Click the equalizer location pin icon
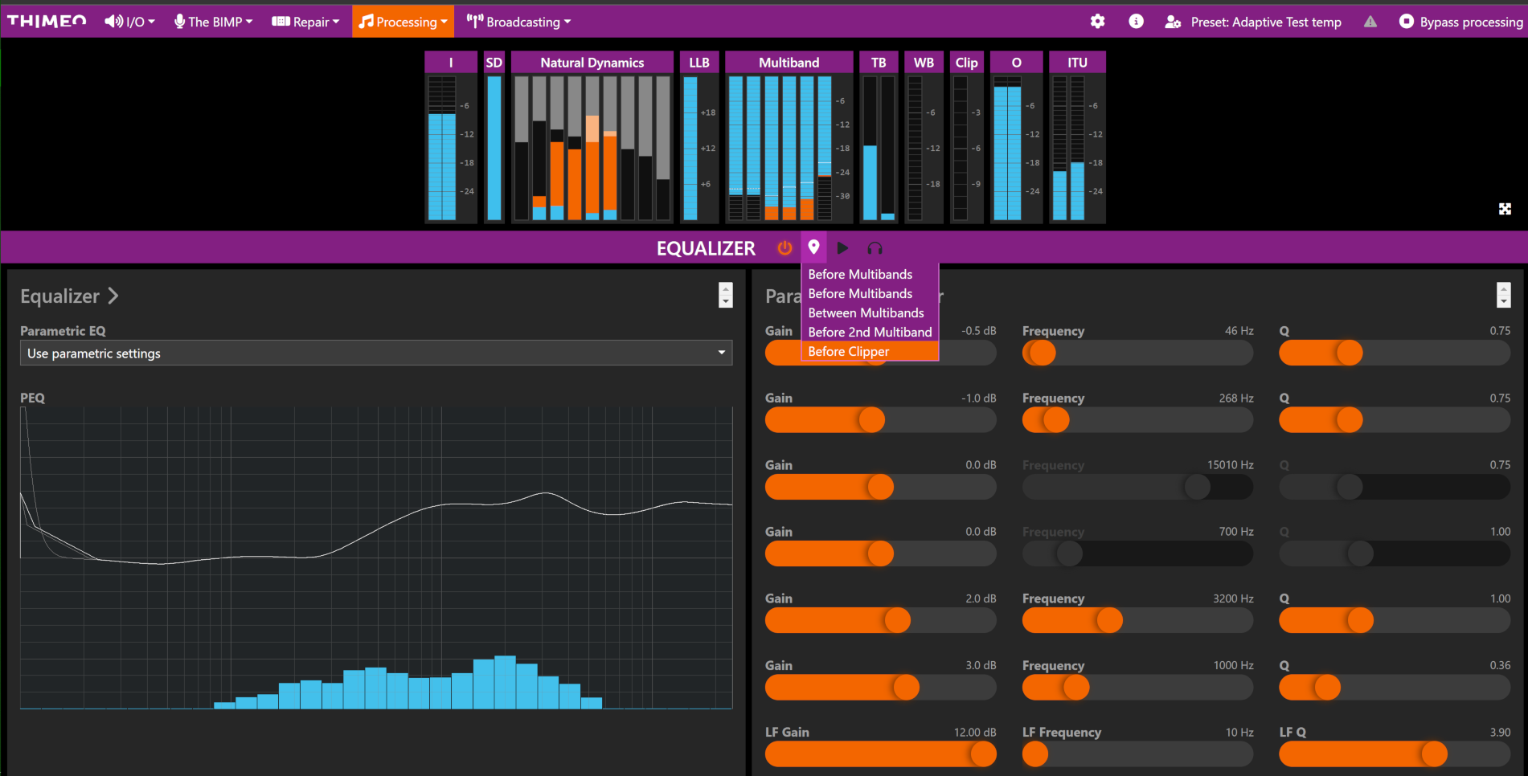1528x776 pixels. click(813, 247)
